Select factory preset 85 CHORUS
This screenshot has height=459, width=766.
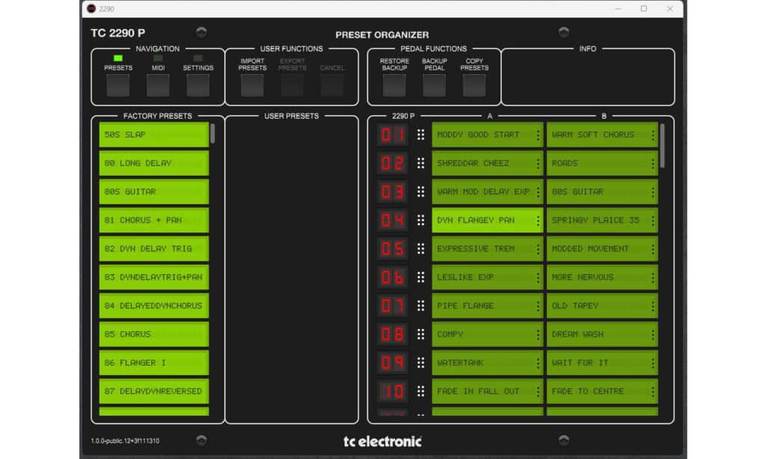pos(154,334)
